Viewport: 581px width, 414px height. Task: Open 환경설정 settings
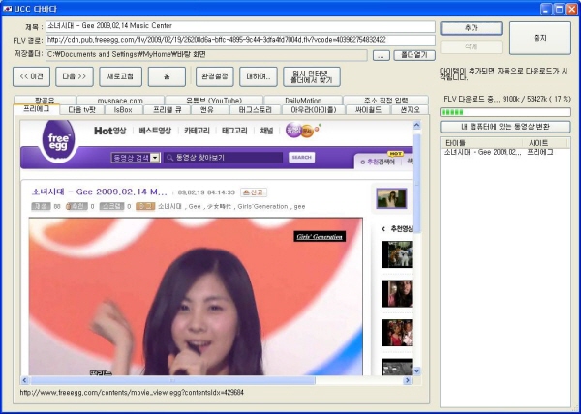pyautogui.click(x=215, y=76)
